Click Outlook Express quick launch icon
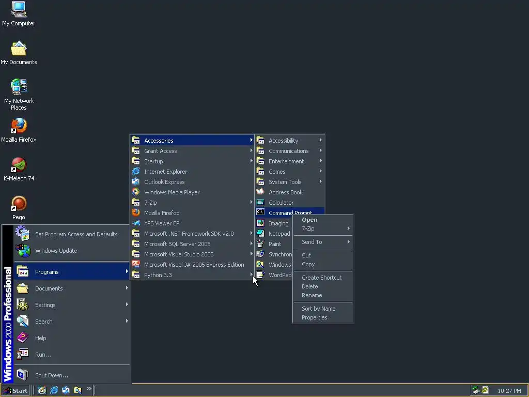529x397 pixels. pos(66,390)
